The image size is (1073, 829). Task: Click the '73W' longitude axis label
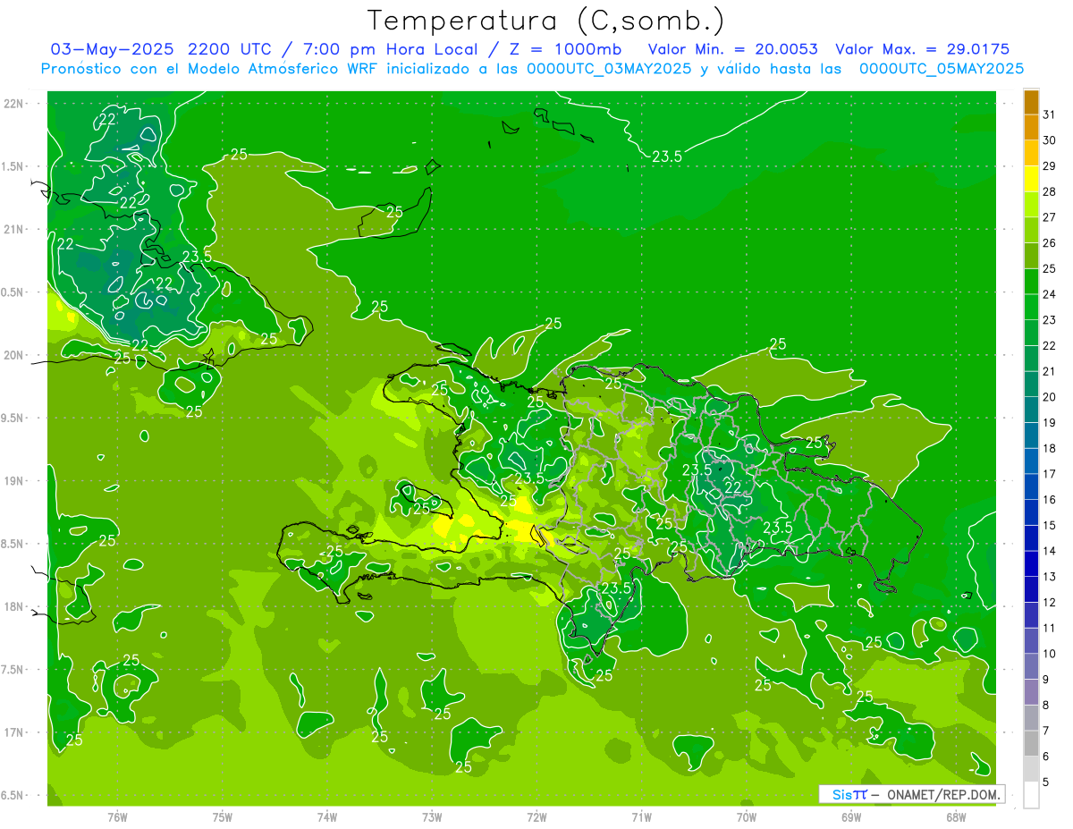pyautogui.click(x=432, y=816)
